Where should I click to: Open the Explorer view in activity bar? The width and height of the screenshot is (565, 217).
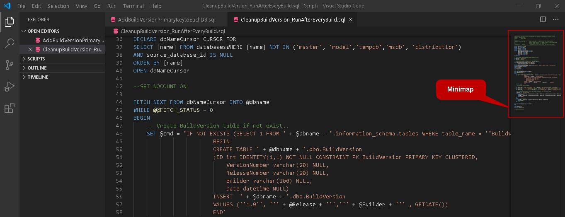tap(9, 22)
